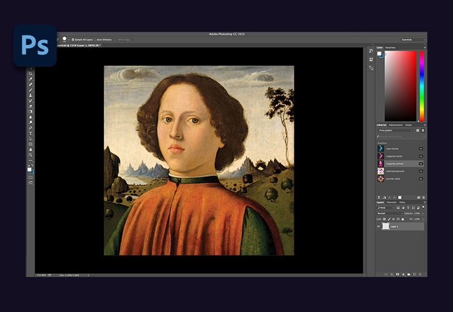Switch to the Swatches tab
This screenshot has width=453, height=312.
[391, 47]
